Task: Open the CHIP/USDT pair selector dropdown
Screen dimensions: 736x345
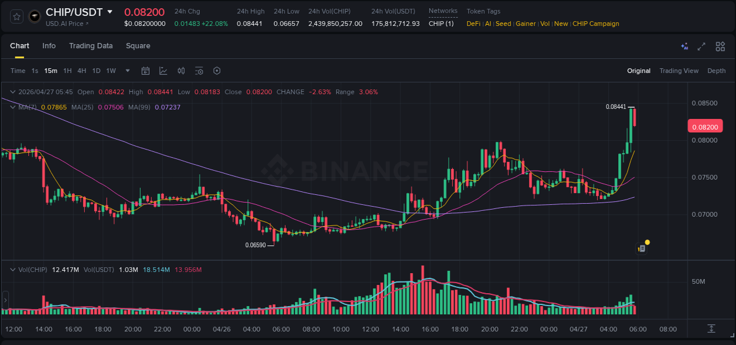Action: click(110, 12)
